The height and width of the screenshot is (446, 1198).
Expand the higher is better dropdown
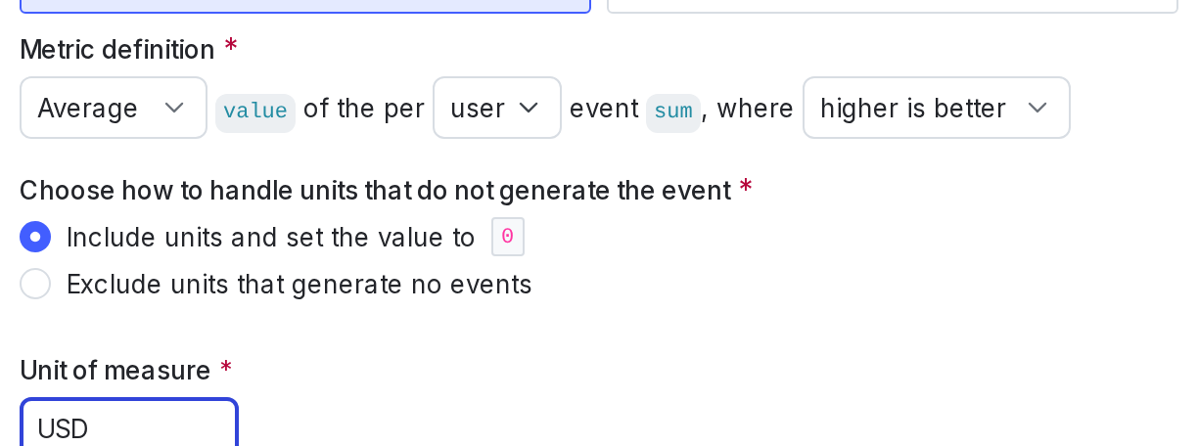[x=935, y=108]
